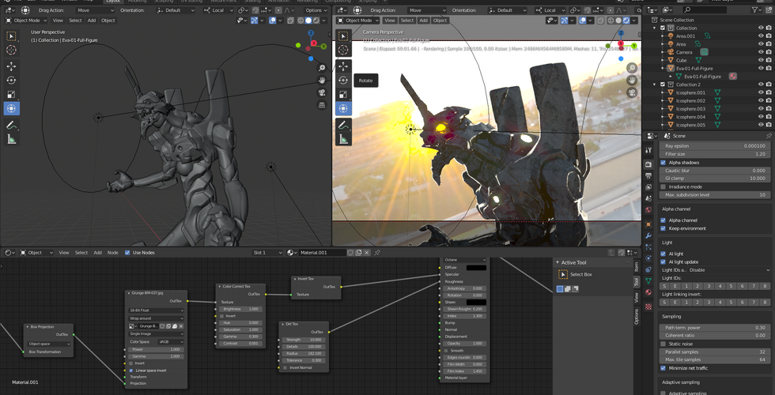
Task: Adjust the Filter size value field
Action: 715,154
